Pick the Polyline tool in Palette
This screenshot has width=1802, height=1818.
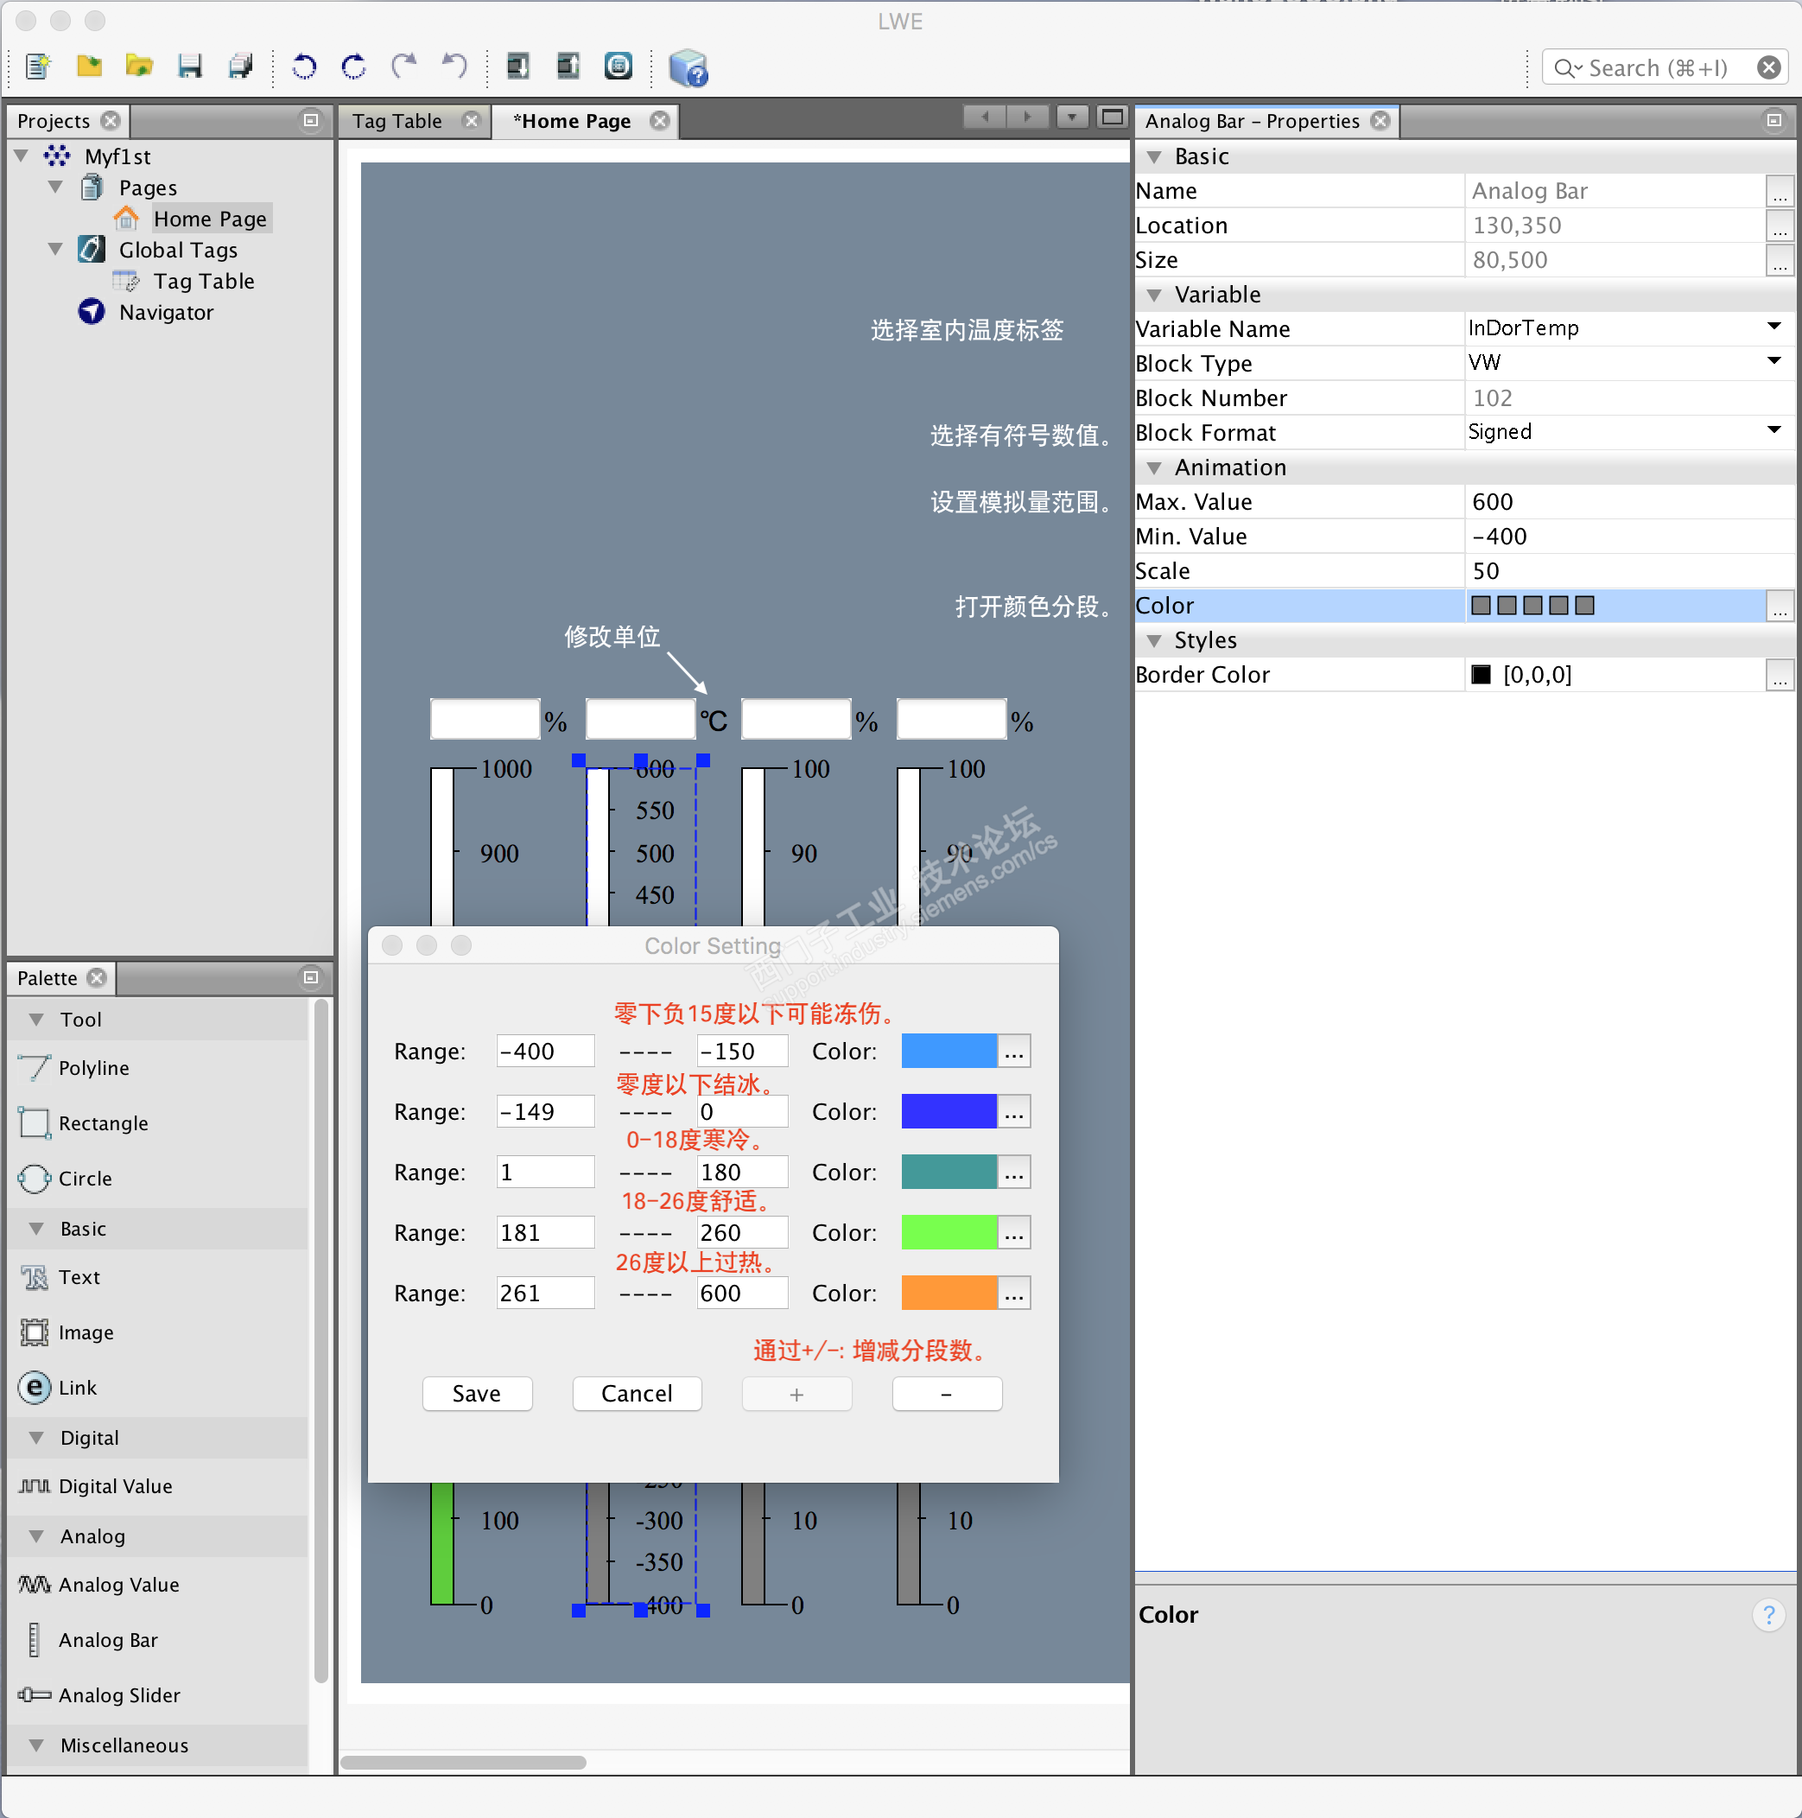[x=93, y=1068]
